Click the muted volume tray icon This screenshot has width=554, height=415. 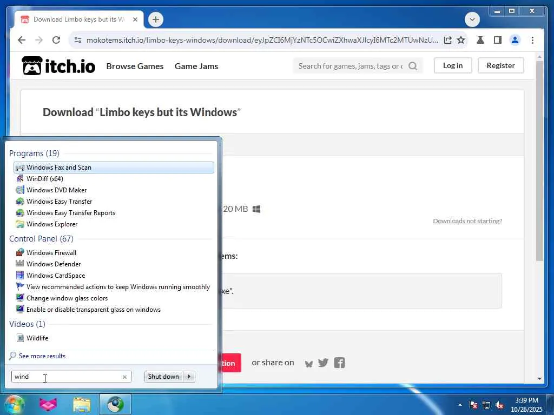pos(499,405)
